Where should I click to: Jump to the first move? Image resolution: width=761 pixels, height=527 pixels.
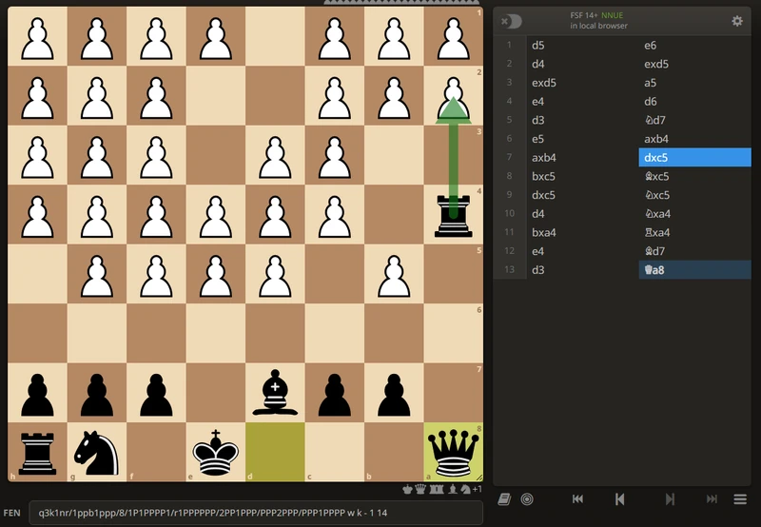577,498
